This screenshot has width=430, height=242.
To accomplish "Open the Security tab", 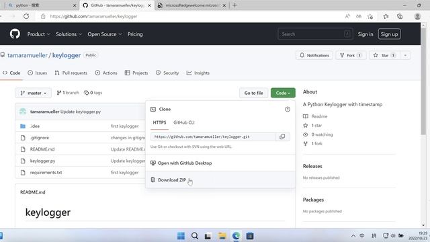I will tap(167, 73).
